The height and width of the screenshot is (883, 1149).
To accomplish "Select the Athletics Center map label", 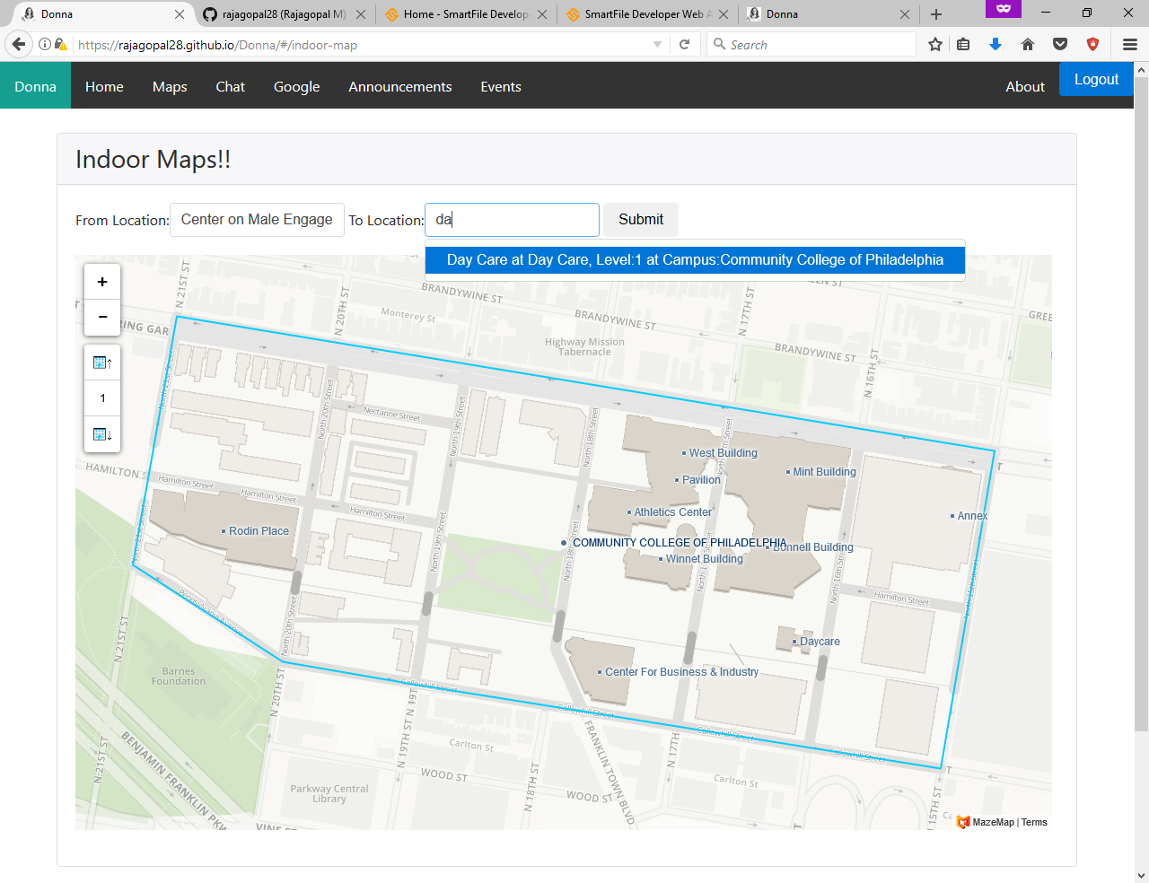I will pyautogui.click(x=672, y=512).
